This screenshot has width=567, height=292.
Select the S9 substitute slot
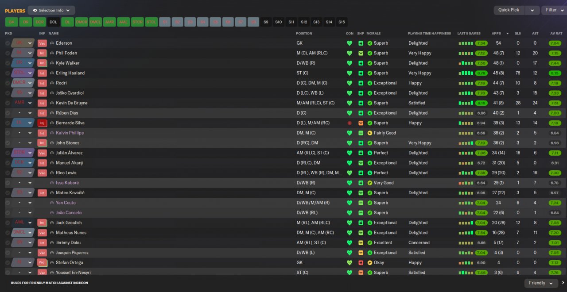pyautogui.click(x=266, y=22)
